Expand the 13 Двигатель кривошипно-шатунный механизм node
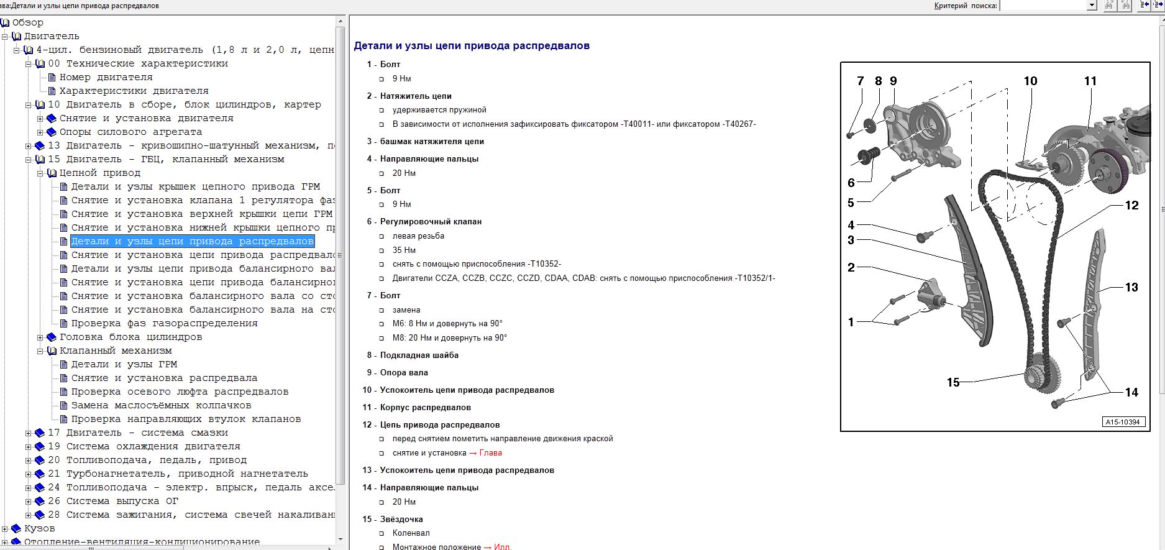 29,146
